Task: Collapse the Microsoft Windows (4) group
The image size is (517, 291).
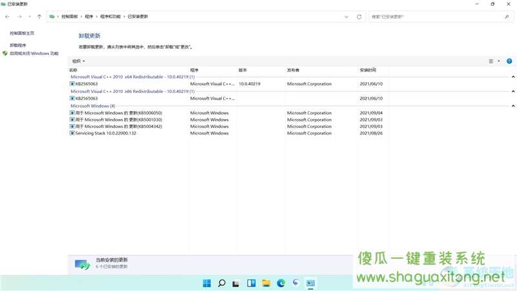Action: [x=513, y=106]
